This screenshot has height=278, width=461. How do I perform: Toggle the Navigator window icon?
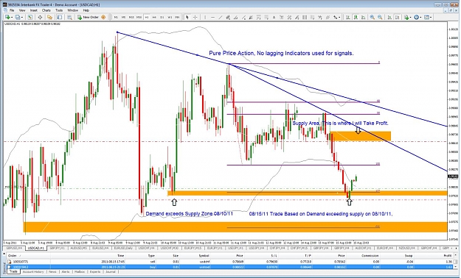tap(49, 18)
